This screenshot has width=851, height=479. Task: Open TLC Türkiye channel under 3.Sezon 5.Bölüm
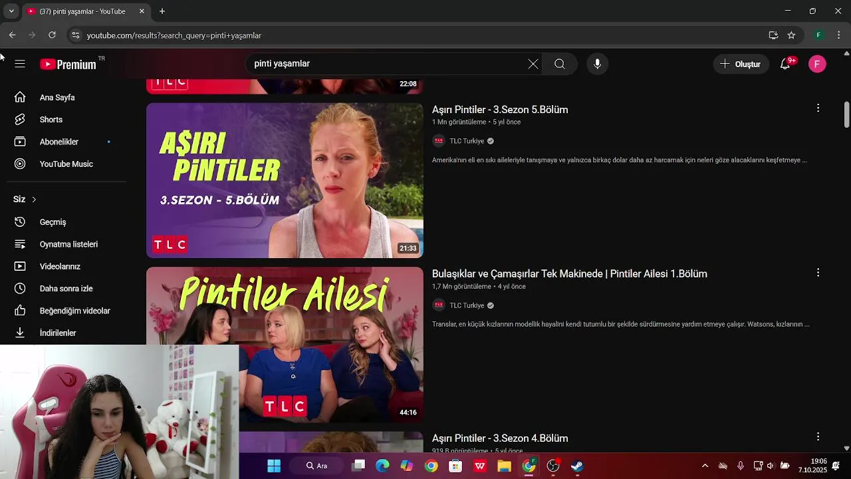(467, 141)
